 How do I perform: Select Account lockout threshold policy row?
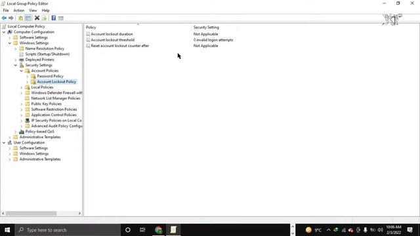click(112, 40)
